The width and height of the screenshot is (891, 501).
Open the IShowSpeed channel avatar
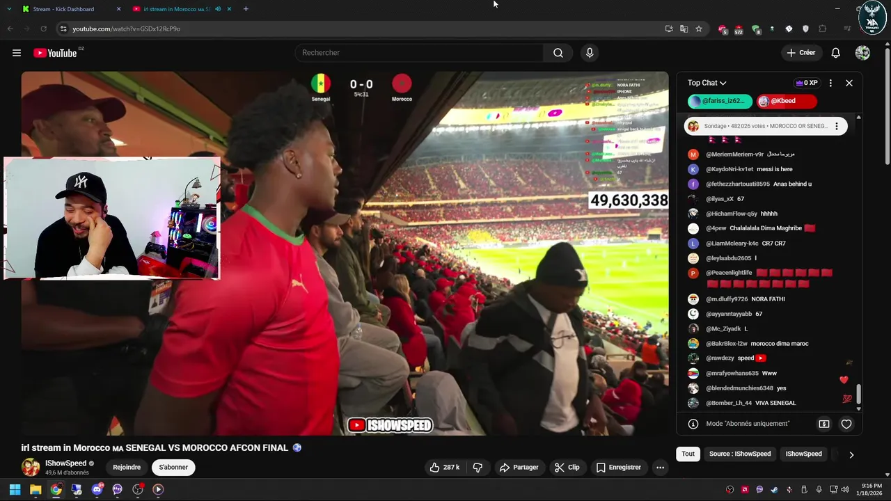31,467
